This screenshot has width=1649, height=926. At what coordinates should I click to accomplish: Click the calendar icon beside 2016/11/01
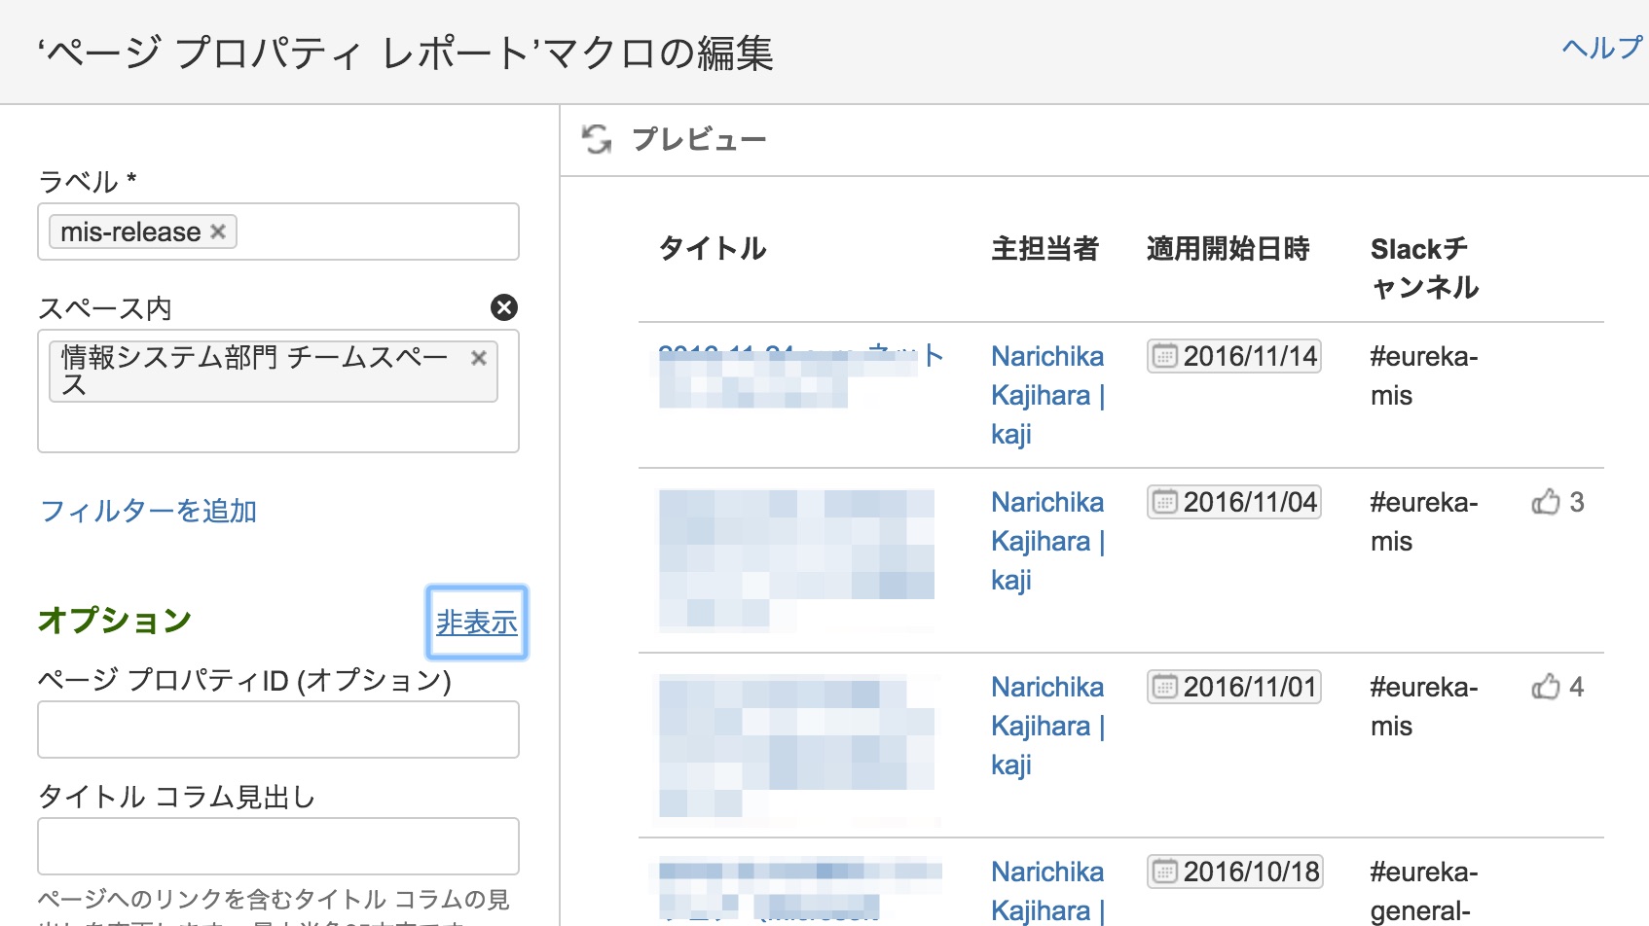[1164, 687]
